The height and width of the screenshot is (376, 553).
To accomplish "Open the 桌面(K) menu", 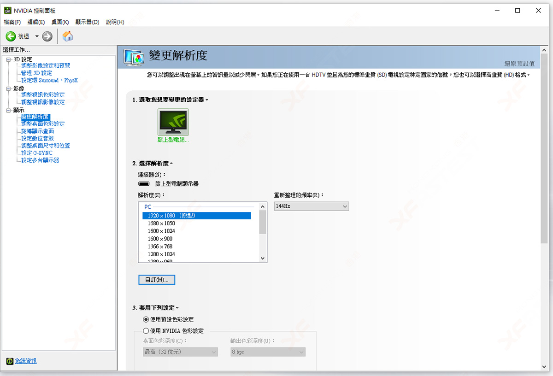I will tap(60, 22).
